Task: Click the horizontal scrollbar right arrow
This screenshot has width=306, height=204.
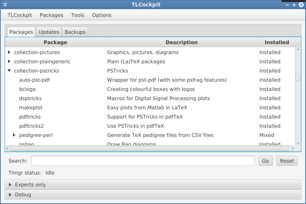Action: 293,148
